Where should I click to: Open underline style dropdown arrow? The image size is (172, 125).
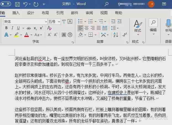click(23, 28)
